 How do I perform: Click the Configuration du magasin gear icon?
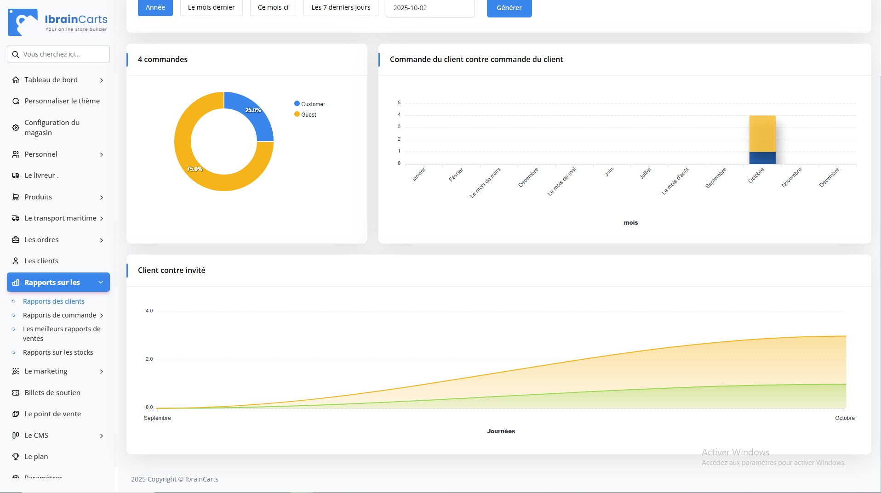tap(16, 128)
